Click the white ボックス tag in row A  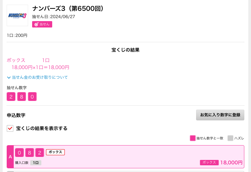55,152
